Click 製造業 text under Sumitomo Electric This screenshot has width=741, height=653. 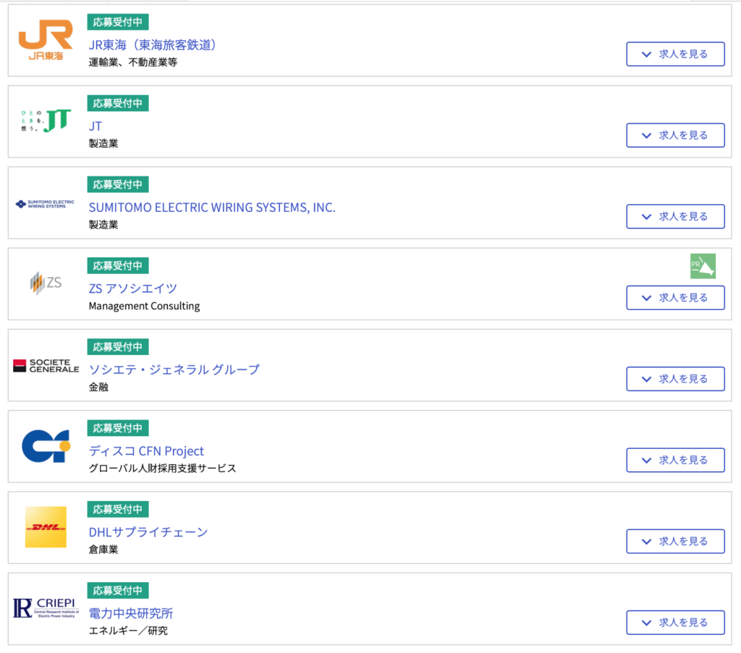(x=103, y=225)
